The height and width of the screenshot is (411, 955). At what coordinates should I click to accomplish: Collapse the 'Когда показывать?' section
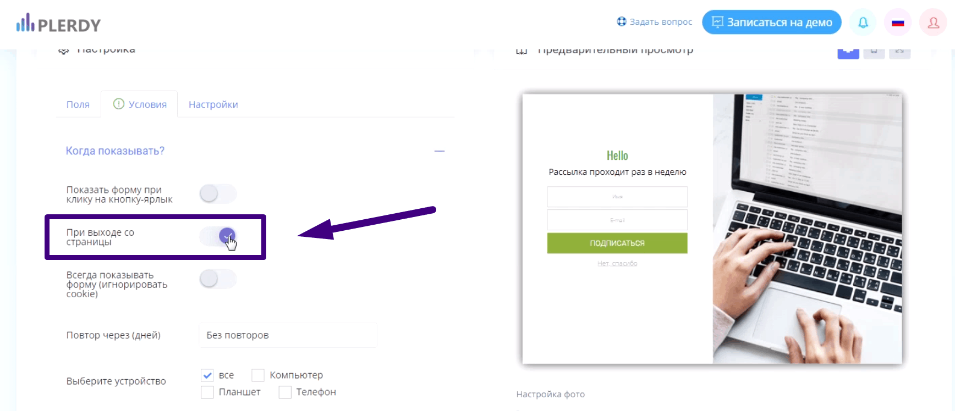439,151
